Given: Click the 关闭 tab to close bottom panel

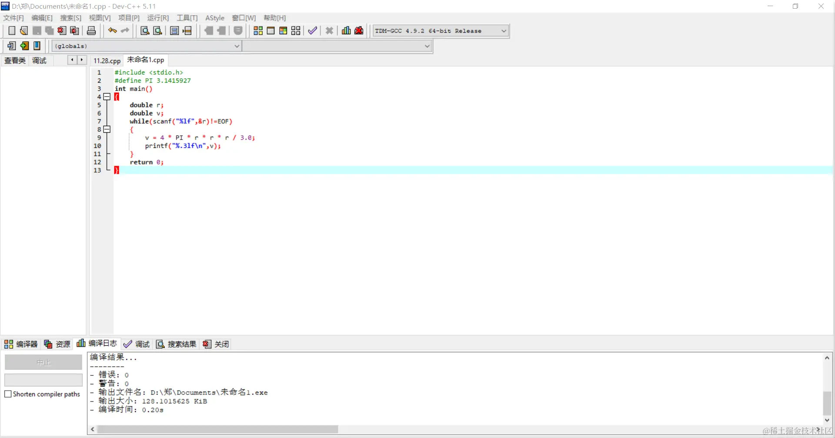Looking at the screenshot, I should click(216, 344).
